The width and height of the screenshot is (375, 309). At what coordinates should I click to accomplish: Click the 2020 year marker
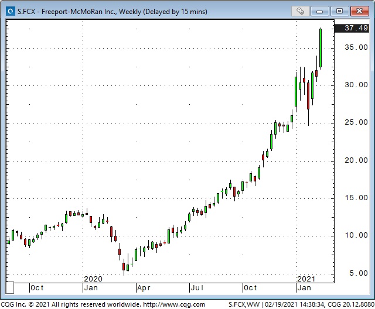93,279
